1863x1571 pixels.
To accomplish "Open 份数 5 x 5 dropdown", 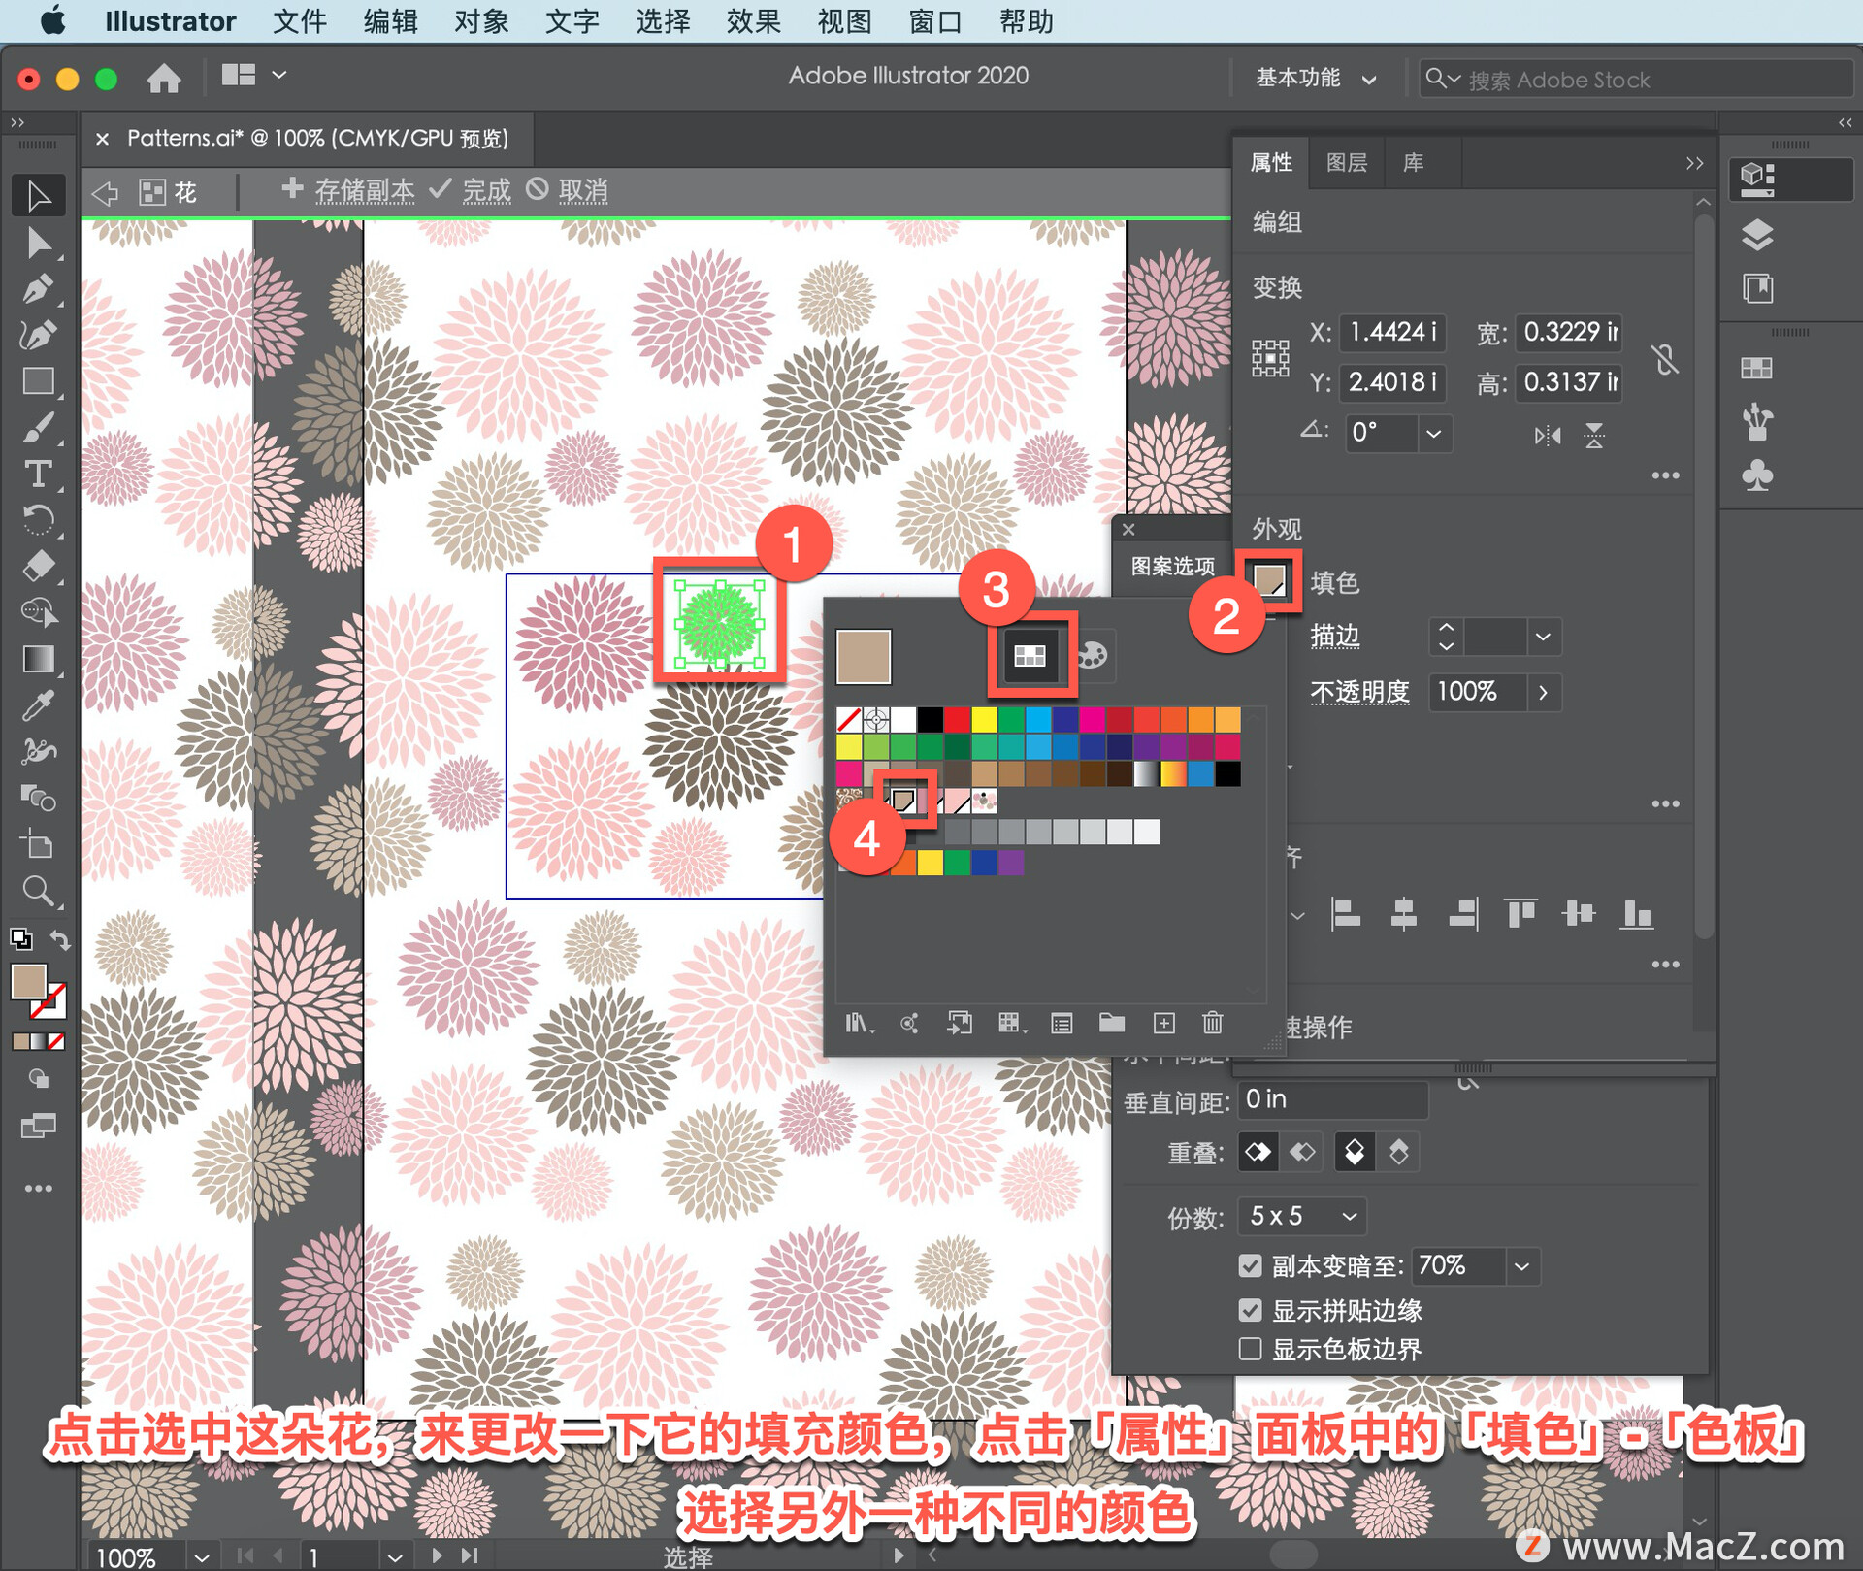I will click(x=1302, y=1217).
